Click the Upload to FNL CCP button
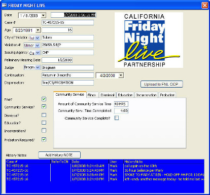 (162, 84)
